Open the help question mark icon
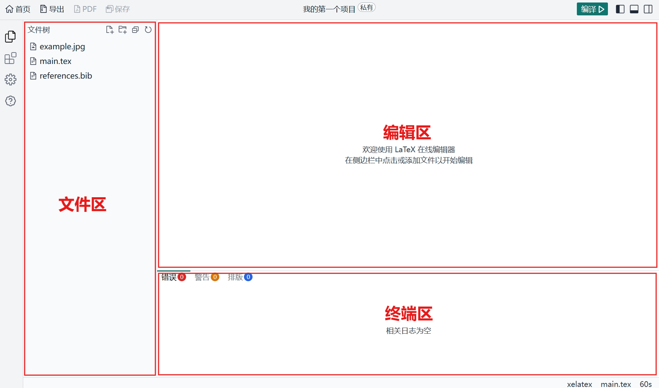The width and height of the screenshot is (659, 388). click(x=10, y=101)
